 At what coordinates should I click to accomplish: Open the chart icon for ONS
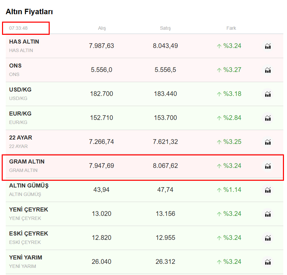click(268, 70)
